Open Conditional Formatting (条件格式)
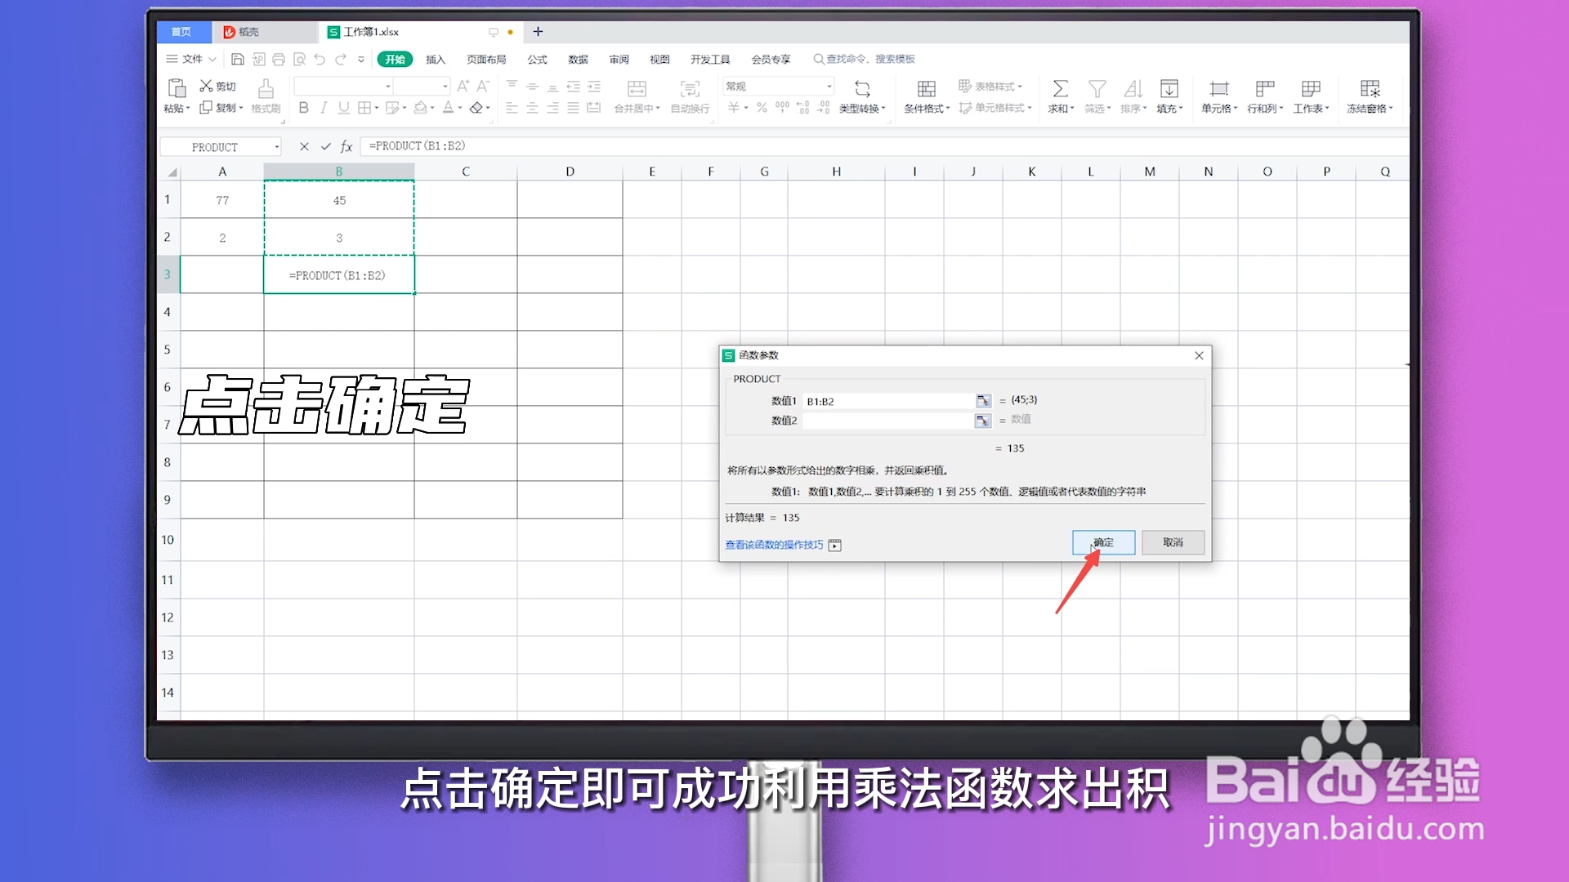 [x=926, y=96]
